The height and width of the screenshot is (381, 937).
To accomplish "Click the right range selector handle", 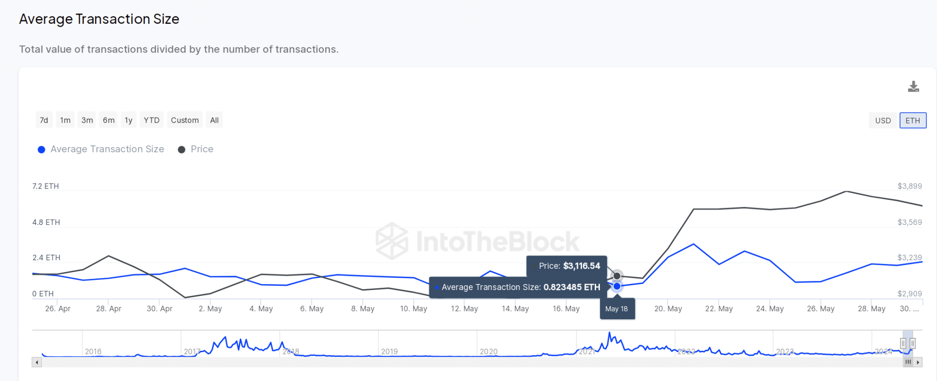I will pyautogui.click(x=912, y=343).
